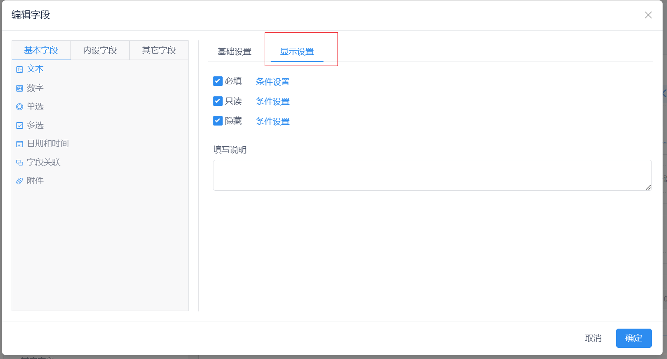Click the textarea resize handle

coord(648,187)
